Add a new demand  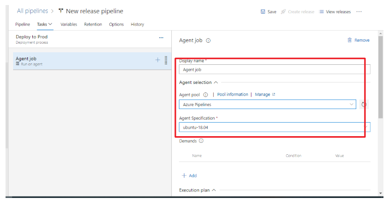coord(189,175)
